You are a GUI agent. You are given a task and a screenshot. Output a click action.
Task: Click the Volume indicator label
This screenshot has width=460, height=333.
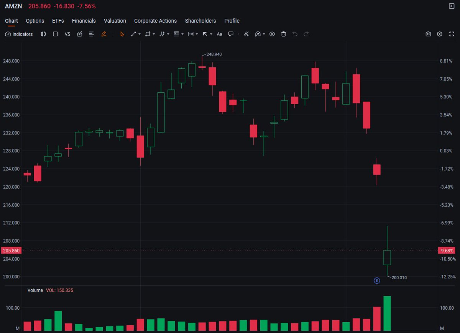click(x=35, y=290)
